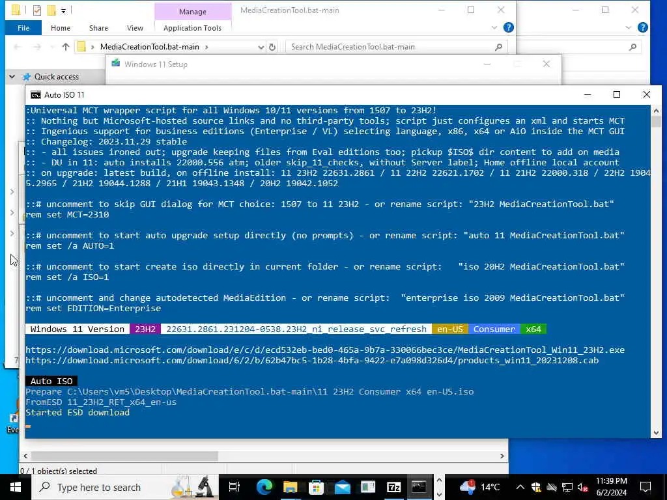Click the taskbar search box
The width and height of the screenshot is (667, 500).
coord(125,487)
